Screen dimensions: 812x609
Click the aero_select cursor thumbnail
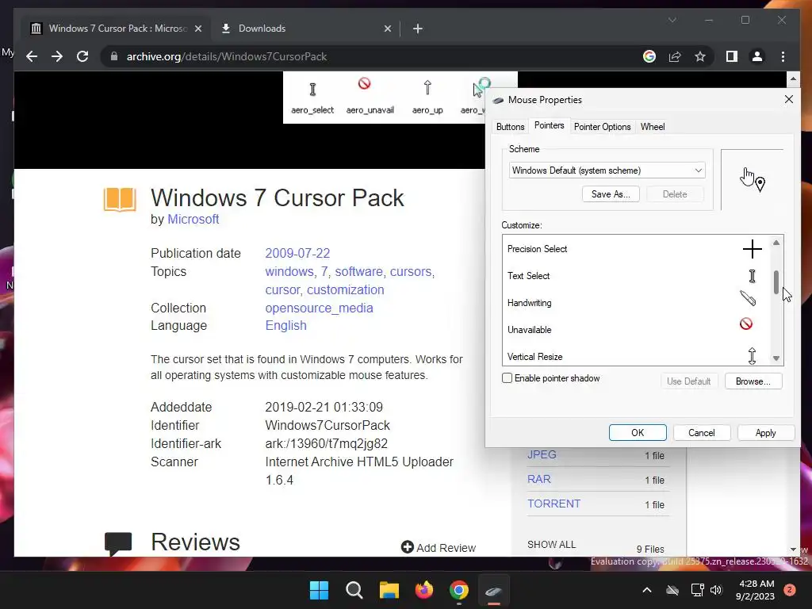pyautogui.click(x=312, y=98)
